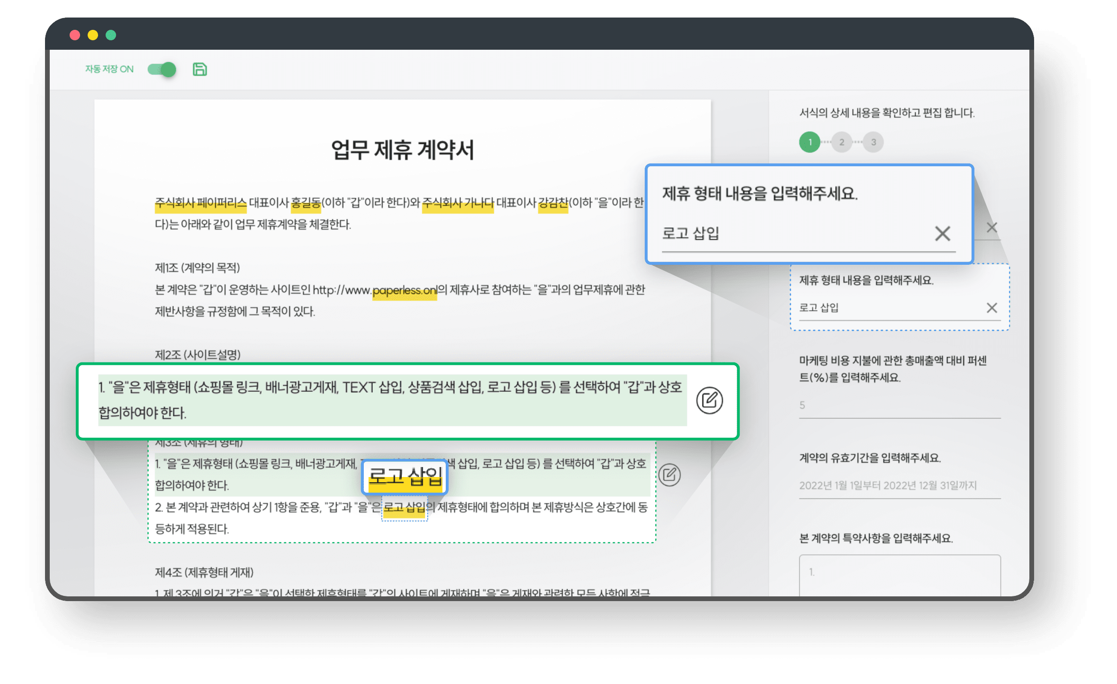Clear the 로고 삽입 text in the popup
1117x684 pixels.
click(x=942, y=234)
